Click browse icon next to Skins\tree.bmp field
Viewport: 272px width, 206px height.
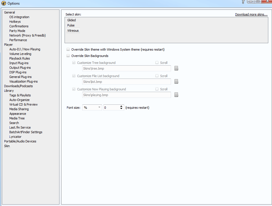(x=176, y=68)
